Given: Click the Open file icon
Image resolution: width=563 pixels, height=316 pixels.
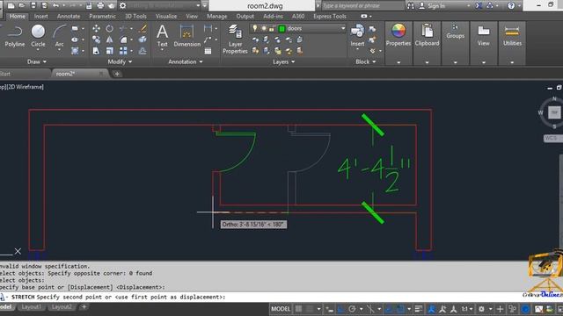Looking at the screenshot, I should coord(22,6).
